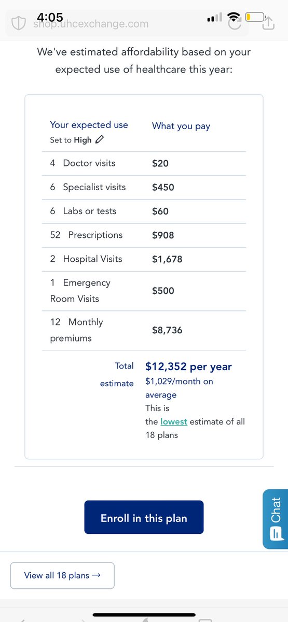Tap the Safari share icon
The height and width of the screenshot is (622, 288).
click(x=268, y=23)
